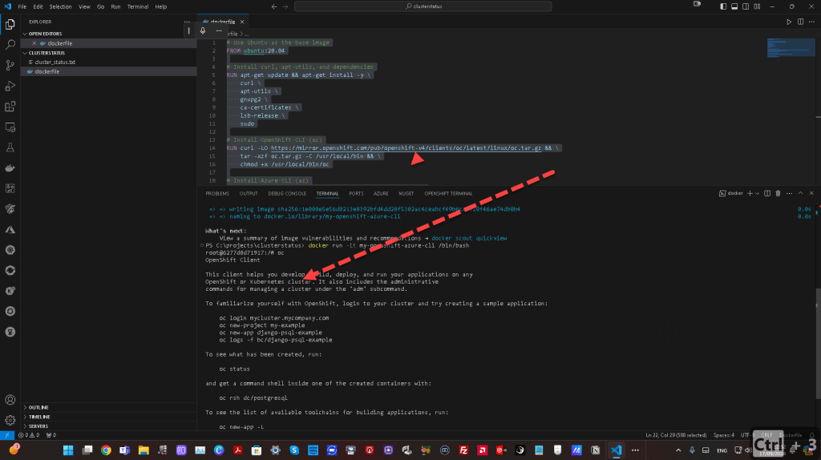Screen dimensions: 821x460
Task: Open the Go menu
Action: point(100,6)
